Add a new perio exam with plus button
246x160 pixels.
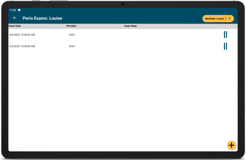click(231, 145)
